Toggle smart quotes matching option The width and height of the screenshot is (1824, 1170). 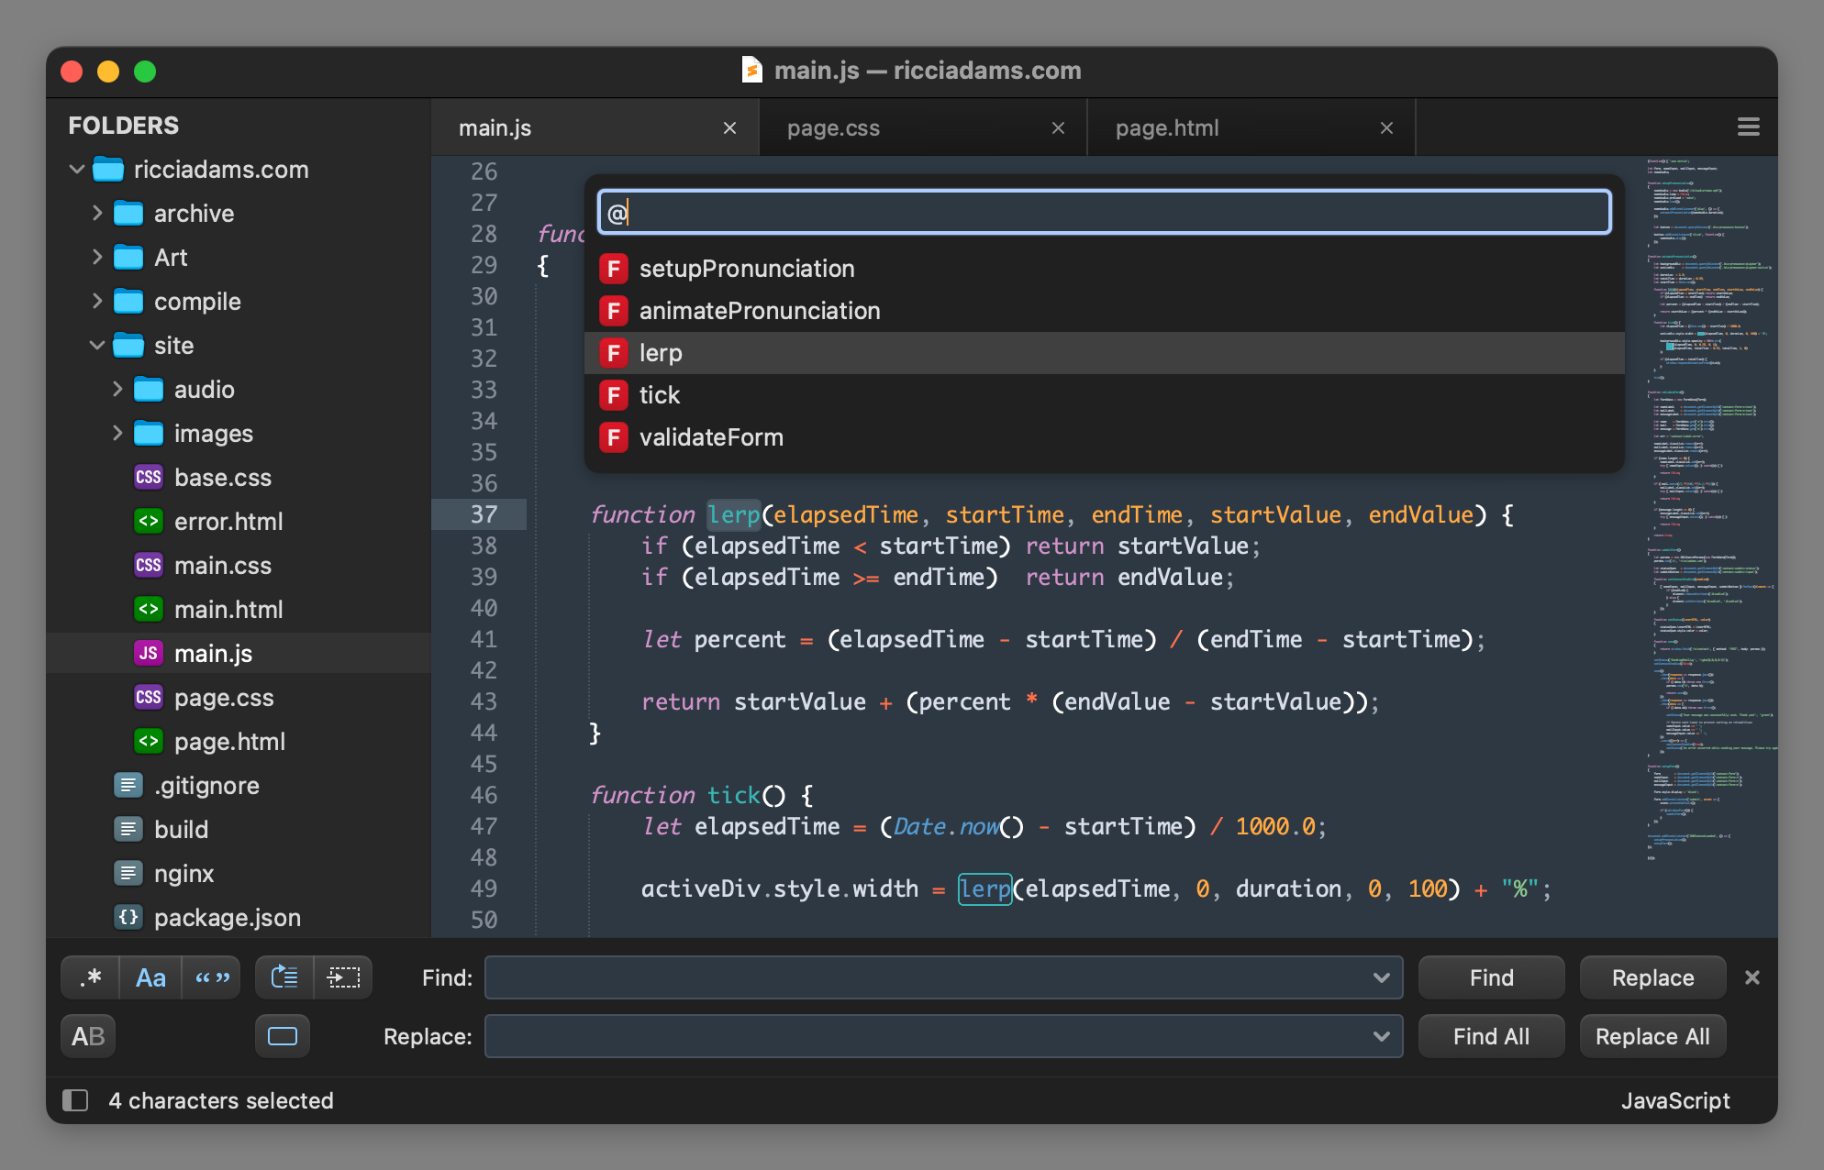(212, 977)
